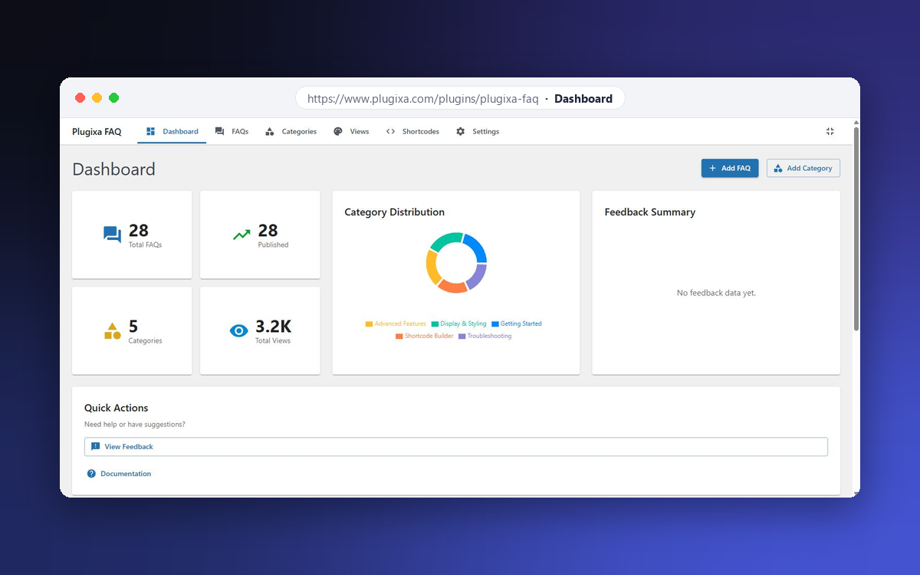Click the View Feedback button
This screenshot has height=575, width=920.
pyautogui.click(x=456, y=446)
